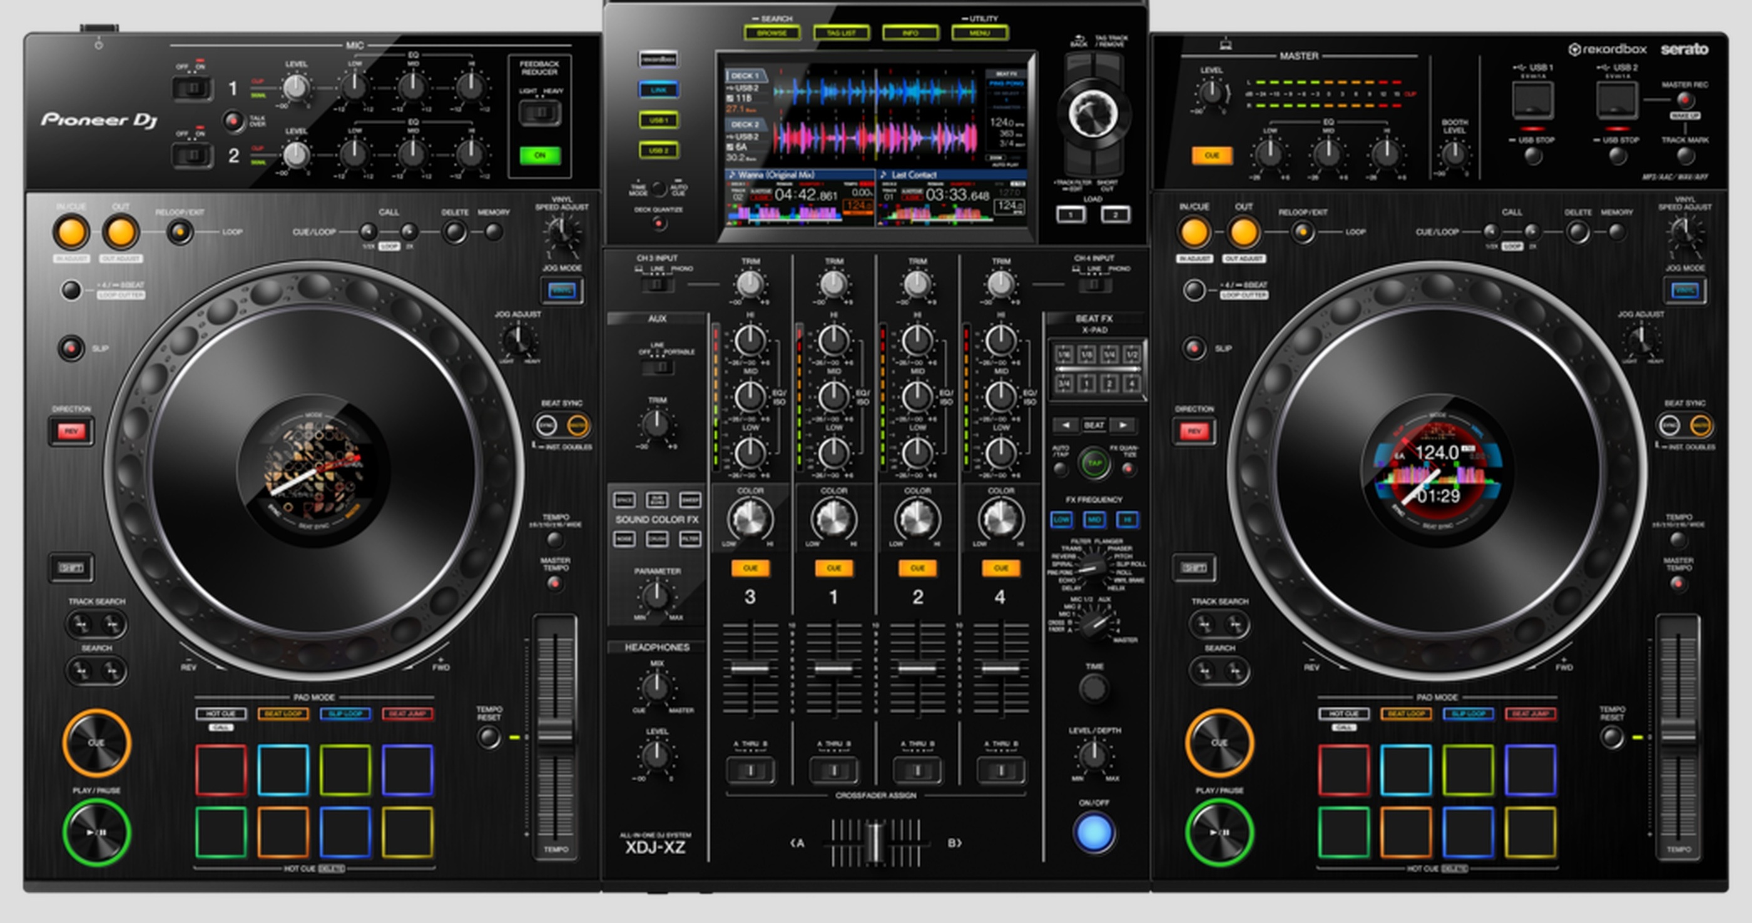Click the left deck BEAT SYNC button
The width and height of the screenshot is (1752, 923).
click(547, 426)
